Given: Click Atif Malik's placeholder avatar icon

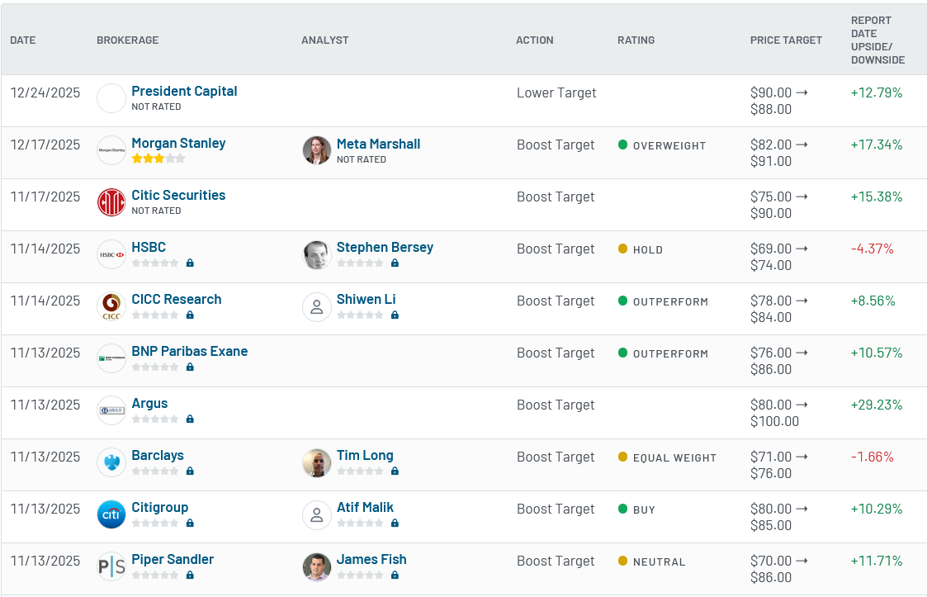Looking at the screenshot, I should click(x=317, y=514).
